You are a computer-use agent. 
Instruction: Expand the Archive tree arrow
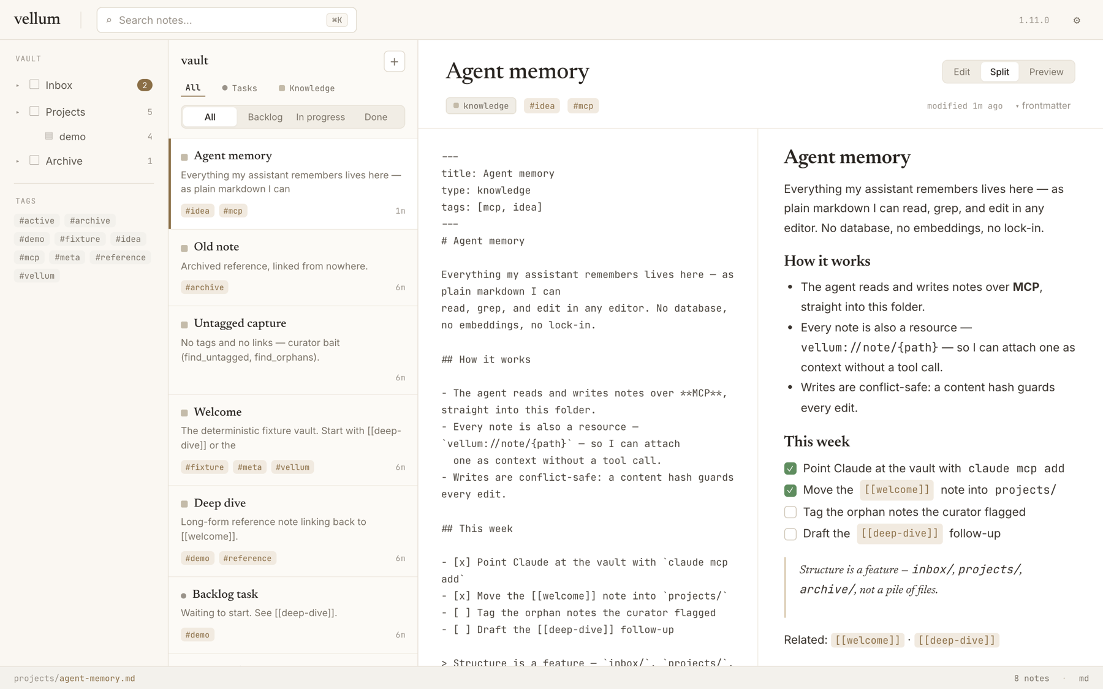18,161
